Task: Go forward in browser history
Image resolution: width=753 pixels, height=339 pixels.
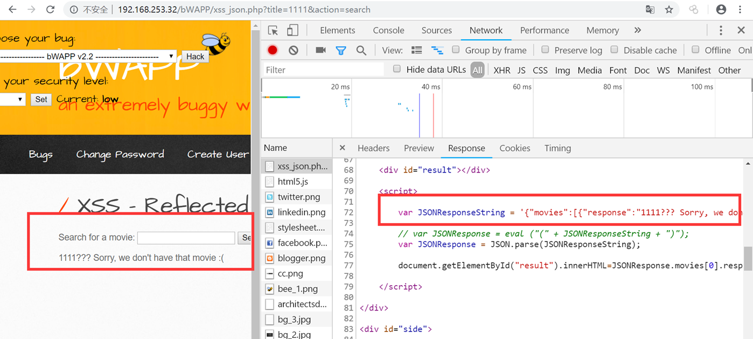Action: (x=31, y=10)
